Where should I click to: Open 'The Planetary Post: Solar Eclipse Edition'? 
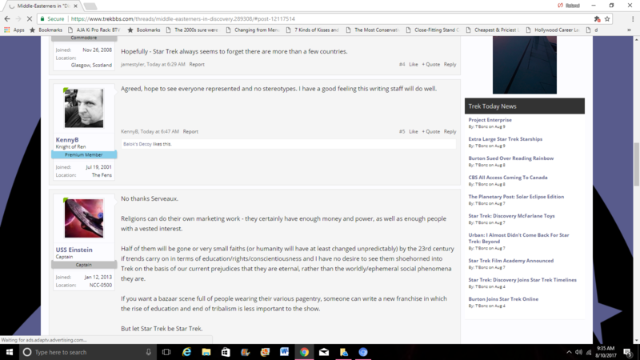point(516,196)
